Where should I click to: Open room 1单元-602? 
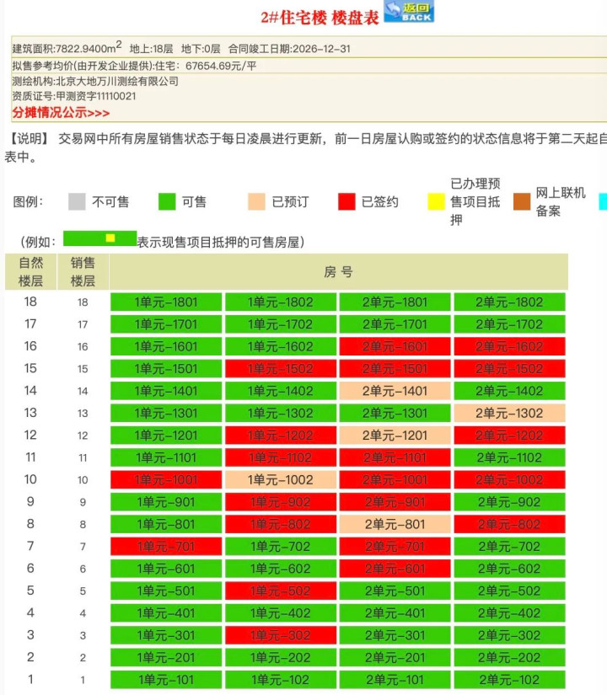pos(281,569)
